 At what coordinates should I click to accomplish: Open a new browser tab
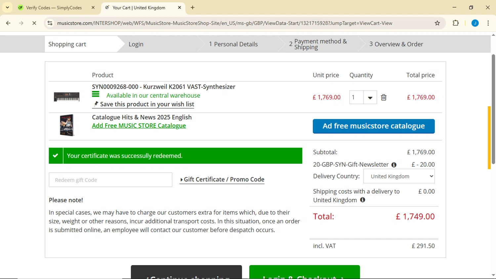coord(193,8)
